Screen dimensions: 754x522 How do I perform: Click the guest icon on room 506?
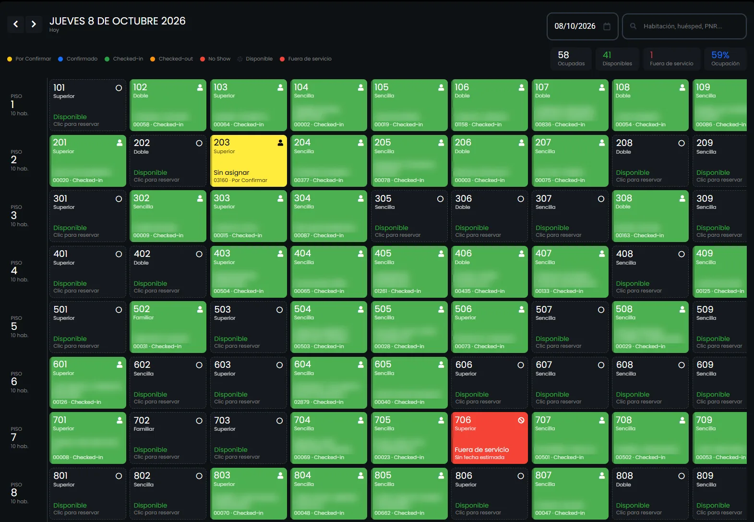click(x=521, y=310)
